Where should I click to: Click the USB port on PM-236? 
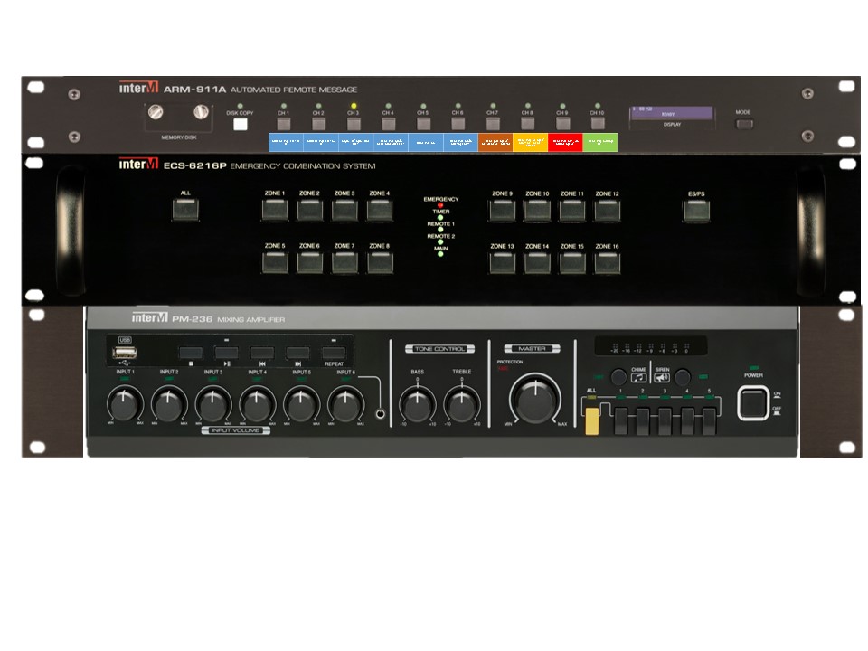click(125, 353)
